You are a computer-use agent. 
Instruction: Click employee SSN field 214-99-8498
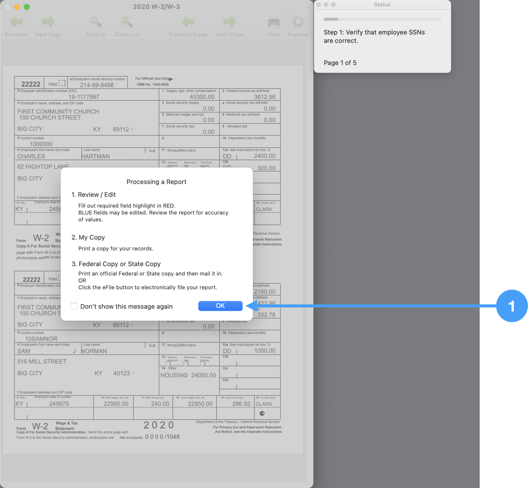(x=97, y=85)
